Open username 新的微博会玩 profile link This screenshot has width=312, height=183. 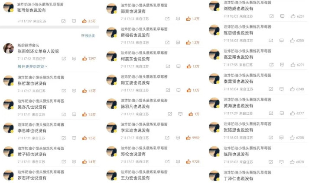click(28, 45)
